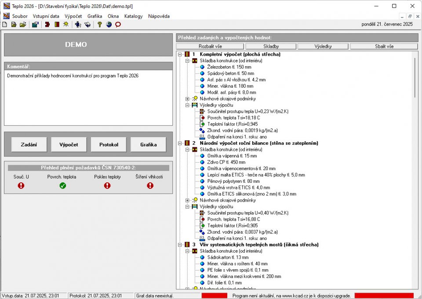
Task: Click the open folder icon in toolbar
Action: [x=23, y=25]
